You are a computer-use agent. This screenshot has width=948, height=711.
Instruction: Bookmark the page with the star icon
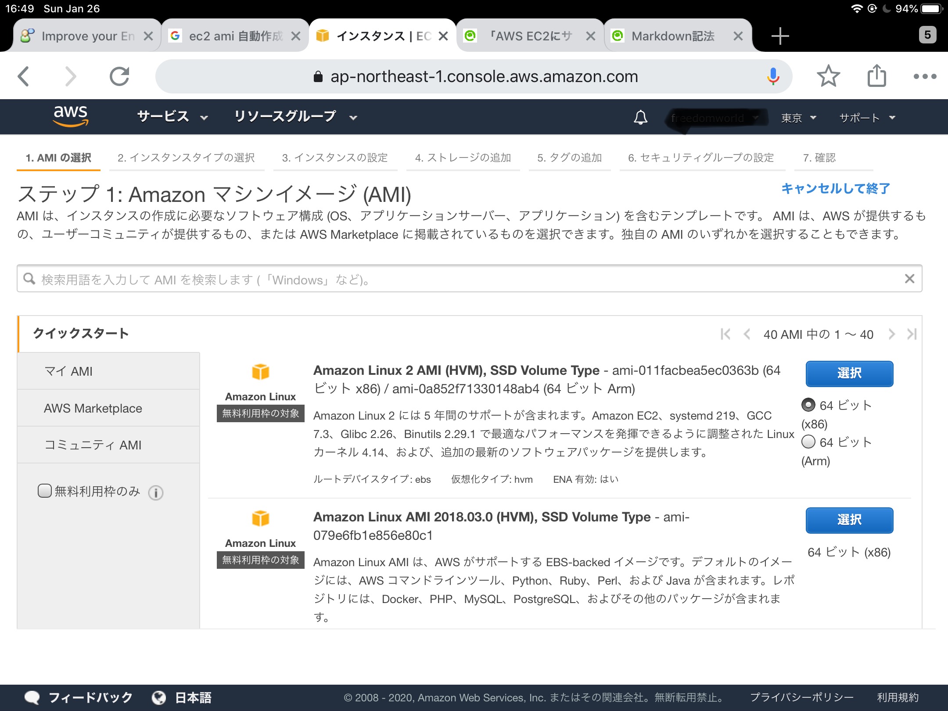coord(828,76)
